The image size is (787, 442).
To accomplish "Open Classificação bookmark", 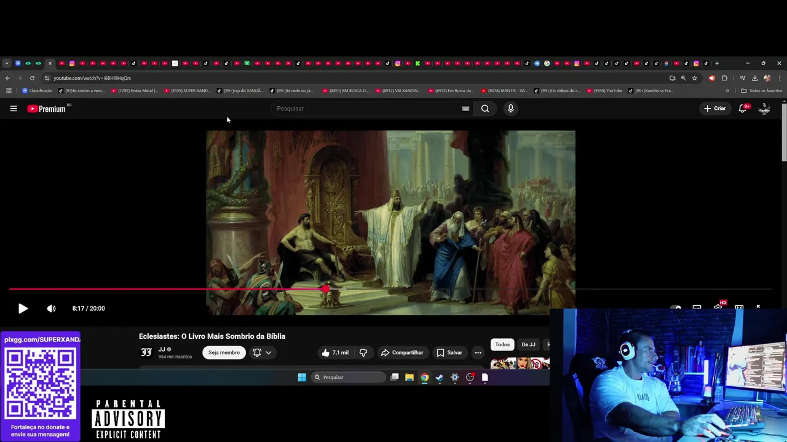I will coord(37,91).
